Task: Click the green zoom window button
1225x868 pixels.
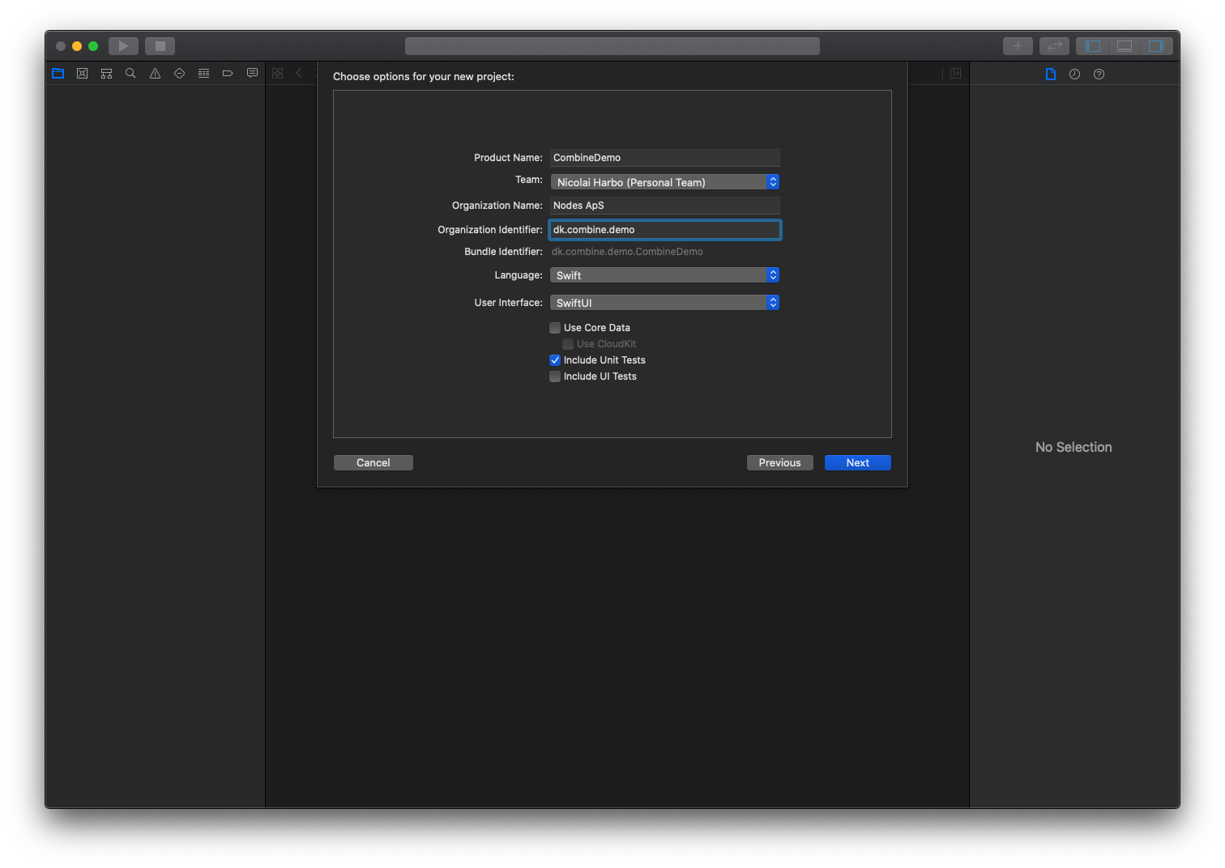Action: 93,46
